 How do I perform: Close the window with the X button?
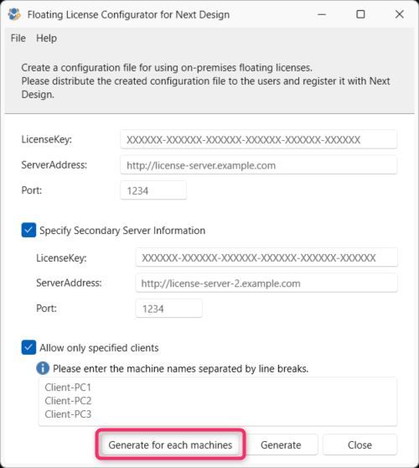point(400,14)
